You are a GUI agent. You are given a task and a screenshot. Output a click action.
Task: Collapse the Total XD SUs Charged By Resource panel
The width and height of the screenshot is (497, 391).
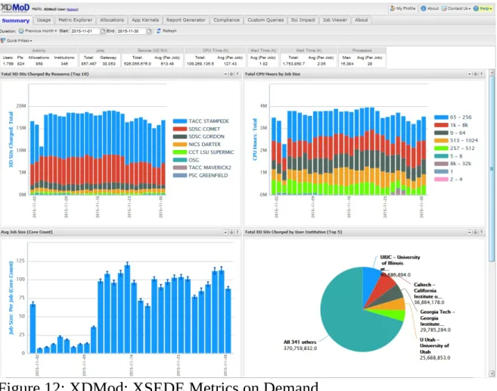[225, 74]
